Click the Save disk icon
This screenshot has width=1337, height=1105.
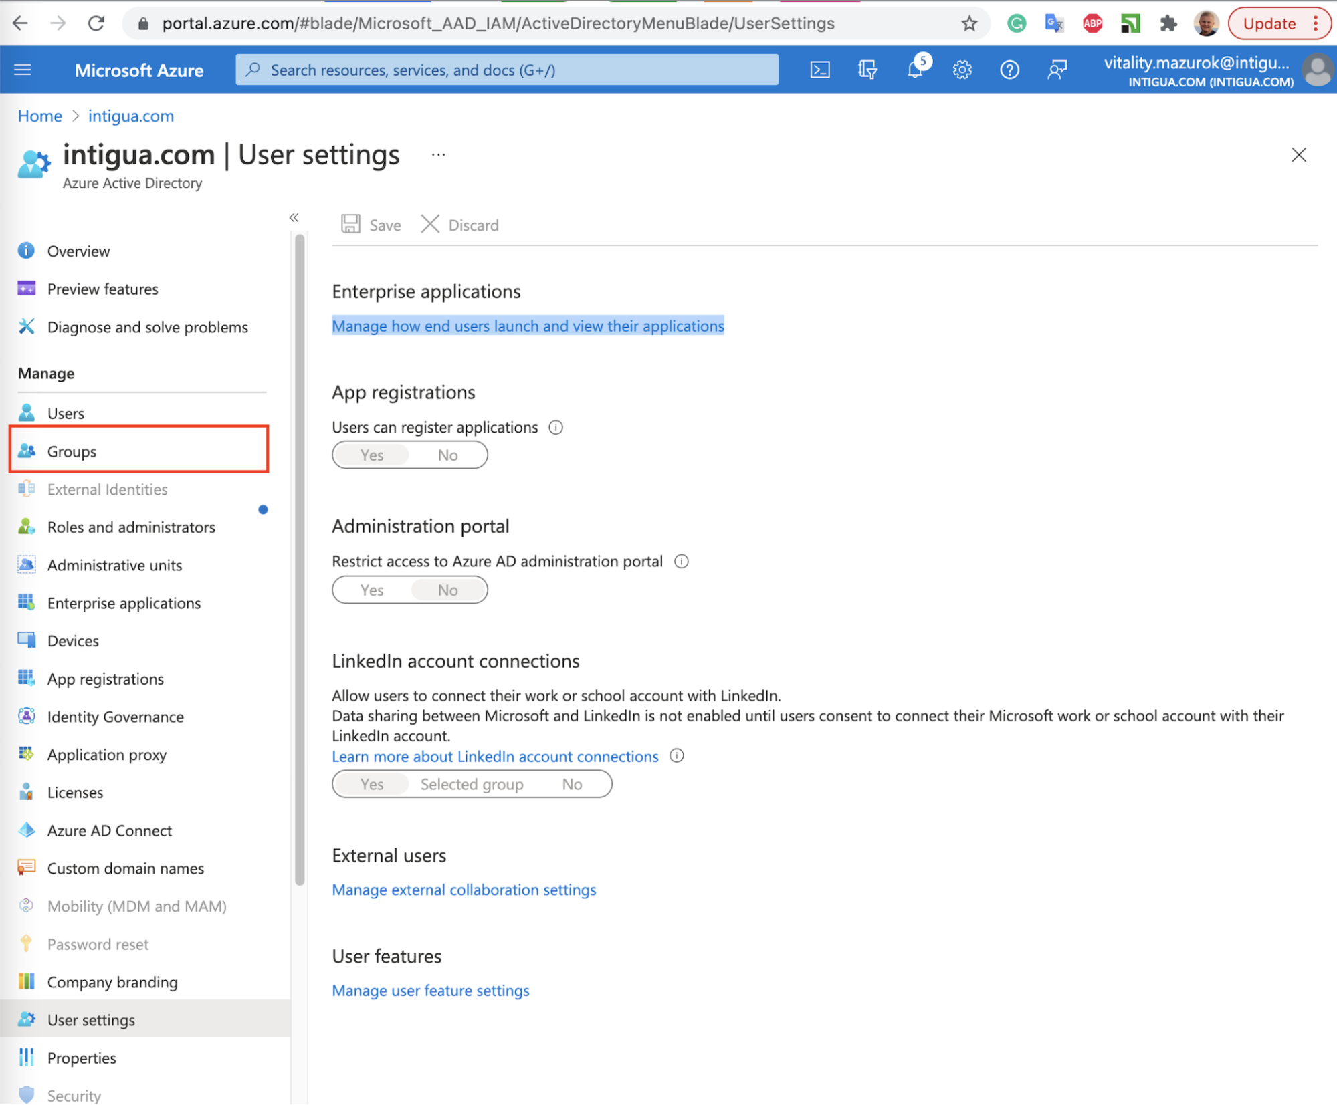tap(350, 225)
